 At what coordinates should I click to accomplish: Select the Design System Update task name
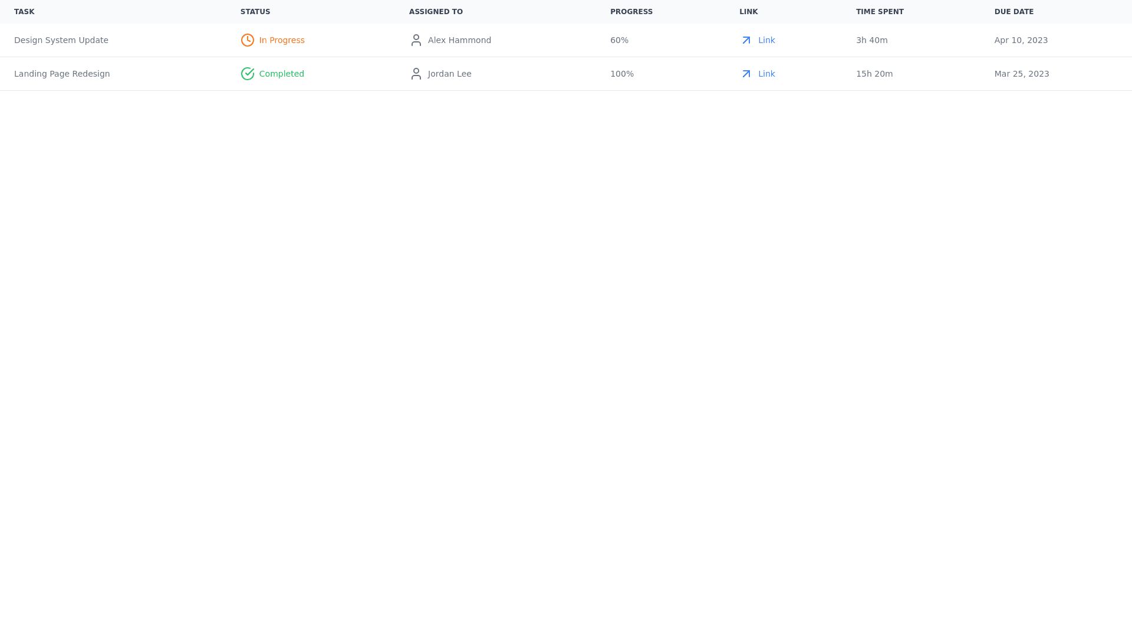pos(61,40)
